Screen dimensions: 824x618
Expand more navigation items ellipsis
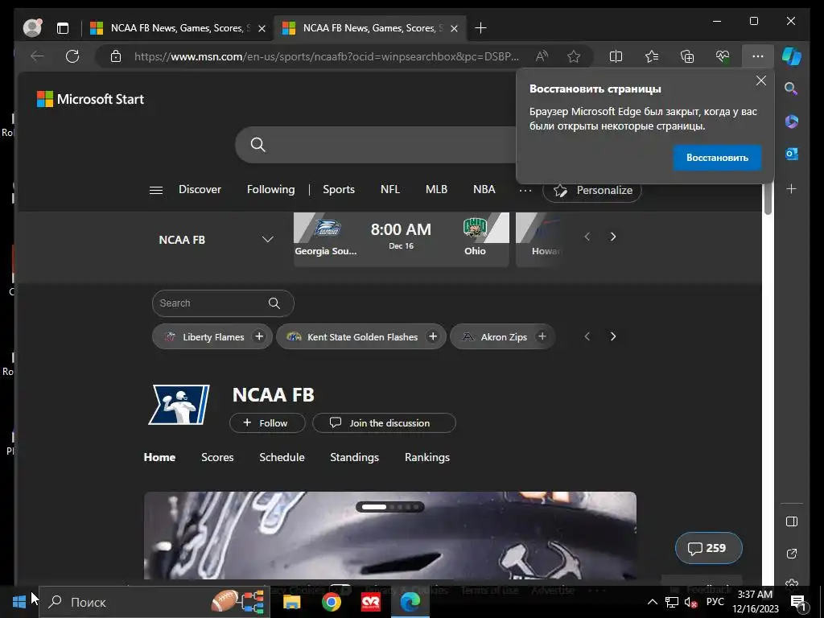pos(525,190)
